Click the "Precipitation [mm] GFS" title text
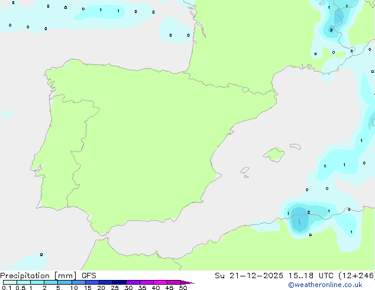This screenshot has height=290, width=375. [x=48, y=276]
